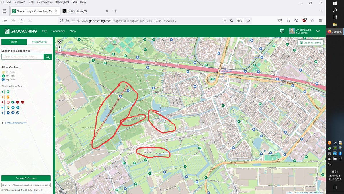Zoom in on the map

pos(59,47)
